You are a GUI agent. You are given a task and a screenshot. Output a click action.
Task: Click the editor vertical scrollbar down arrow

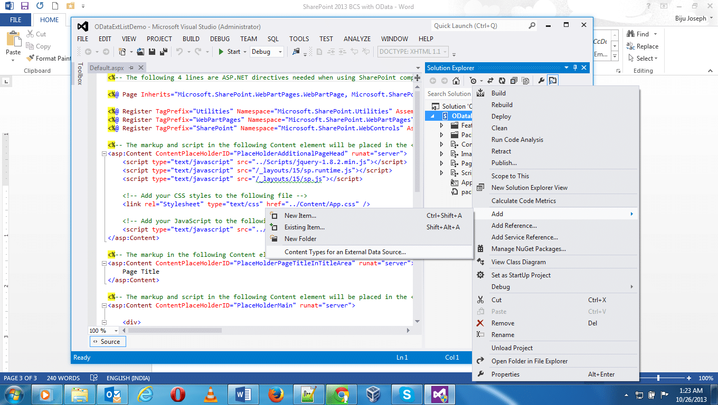pyautogui.click(x=417, y=321)
